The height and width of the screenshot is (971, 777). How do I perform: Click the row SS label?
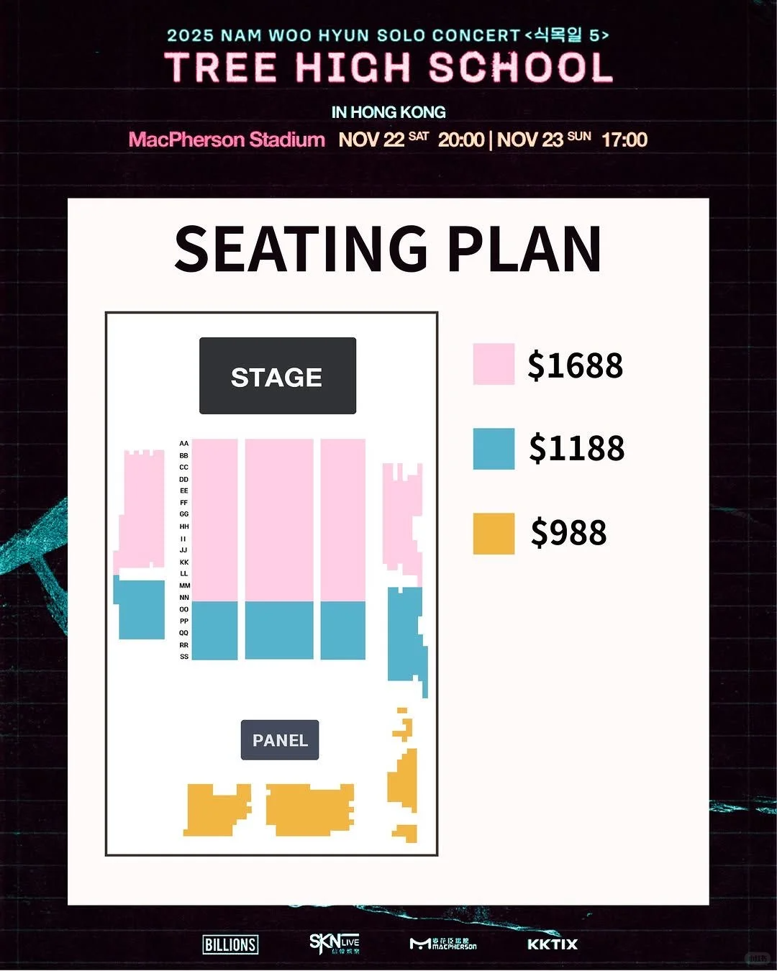pyautogui.click(x=184, y=657)
